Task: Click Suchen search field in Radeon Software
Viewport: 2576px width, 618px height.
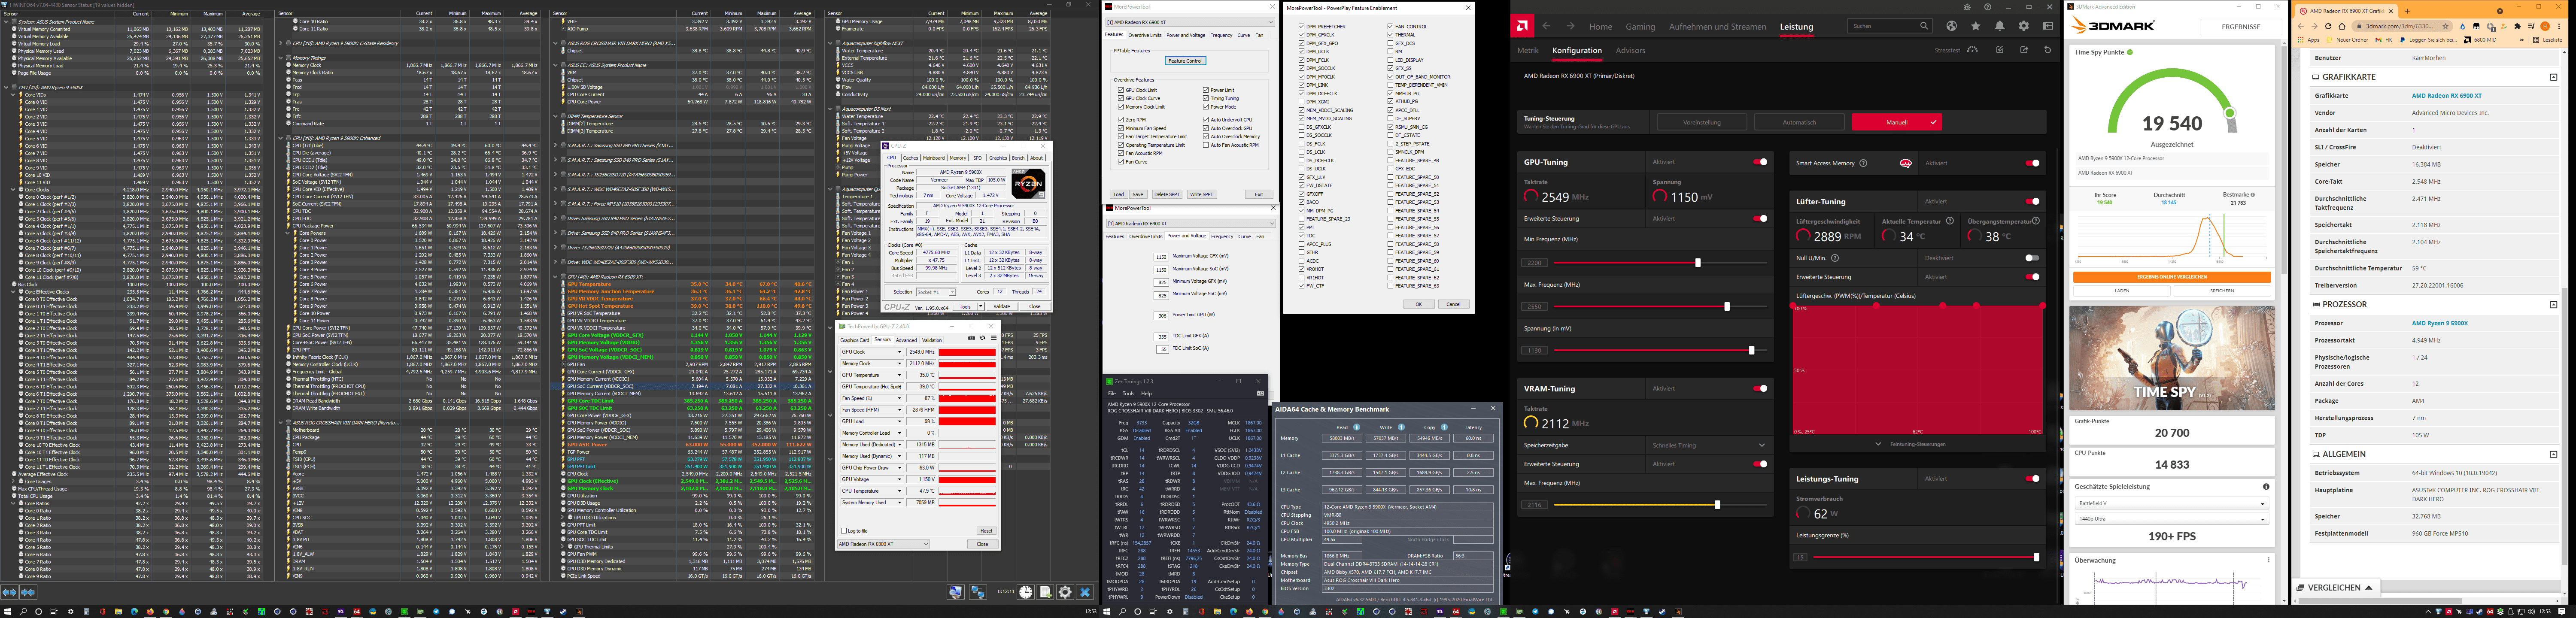Action: point(1890,26)
